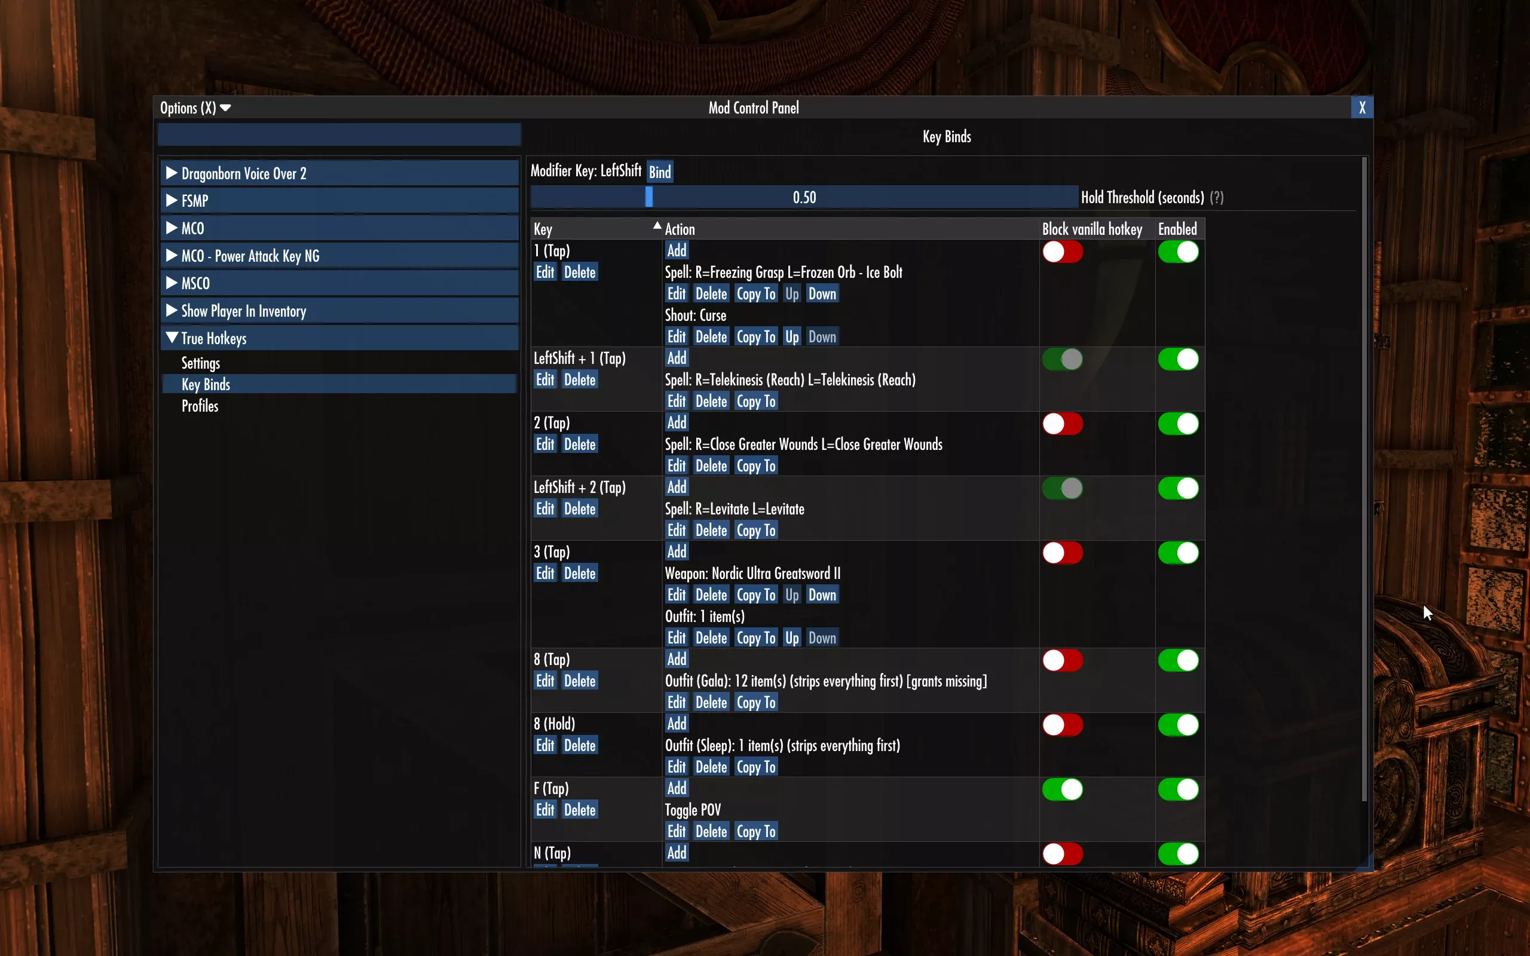Toggle Block vanilla hotkey for 2 (Tap)
Viewport: 1530px width, 956px height.
click(x=1063, y=424)
